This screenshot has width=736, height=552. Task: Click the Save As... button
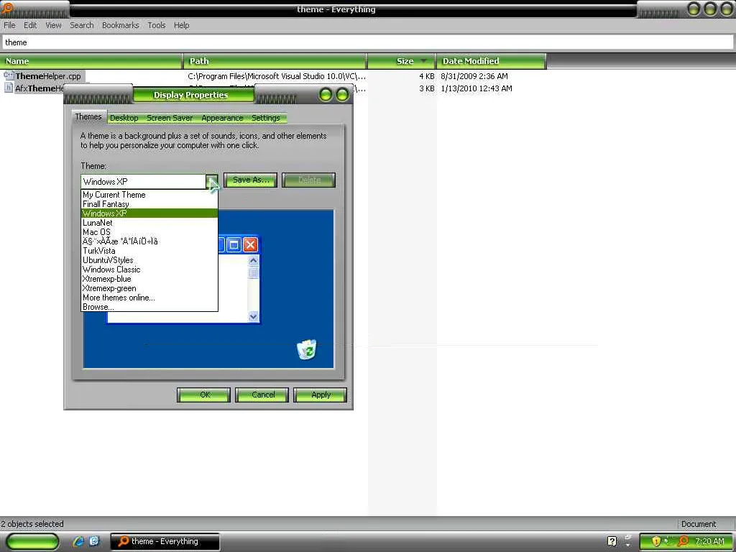click(251, 180)
